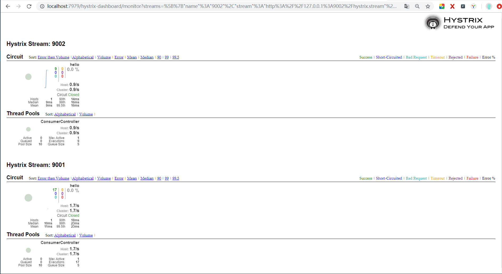Click the zoom magnifier icon in the address bar
The height and width of the screenshot is (274, 502).
[x=417, y=6]
